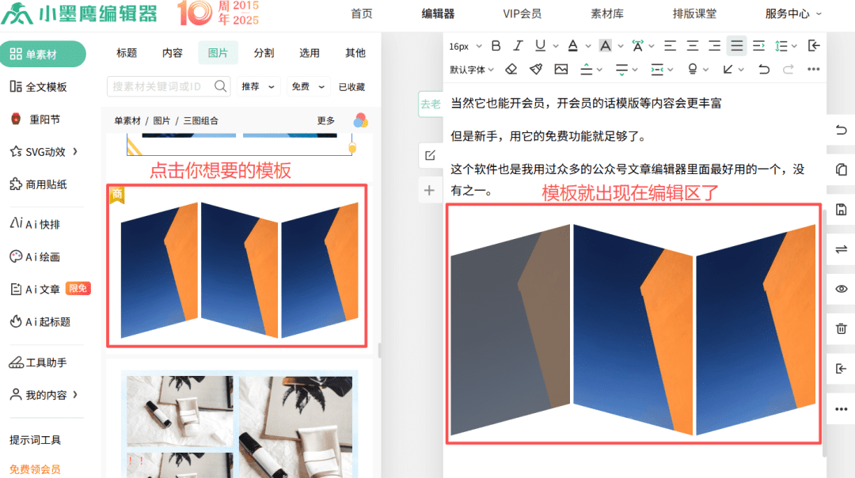Viewport: 855px width, 478px height.
Task: Open the VIP会员 menu item
Action: (x=522, y=13)
